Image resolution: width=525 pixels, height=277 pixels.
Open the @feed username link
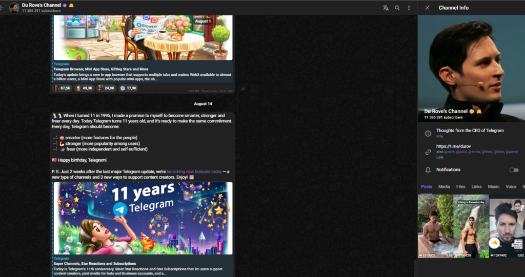click(487, 152)
